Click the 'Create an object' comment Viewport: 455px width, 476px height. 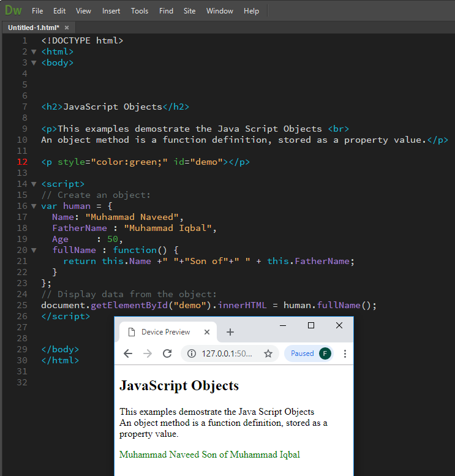(96, 195)
